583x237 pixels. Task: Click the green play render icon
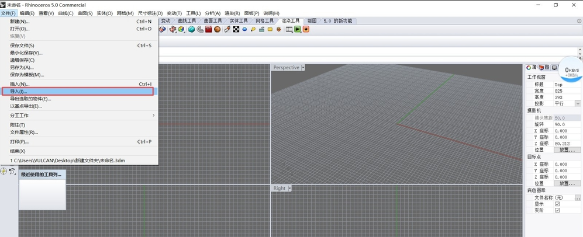pos(298,29)
